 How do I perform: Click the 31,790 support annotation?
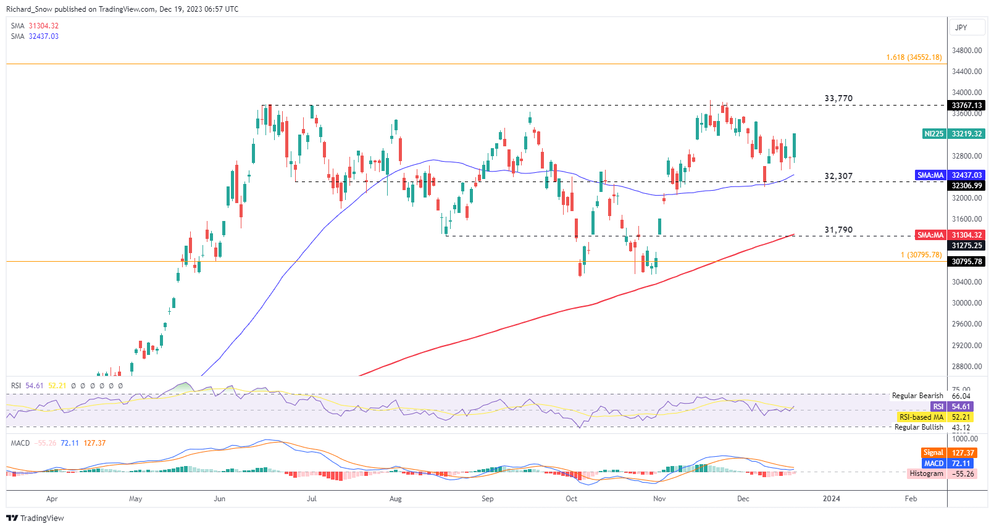tap(838, 230)
